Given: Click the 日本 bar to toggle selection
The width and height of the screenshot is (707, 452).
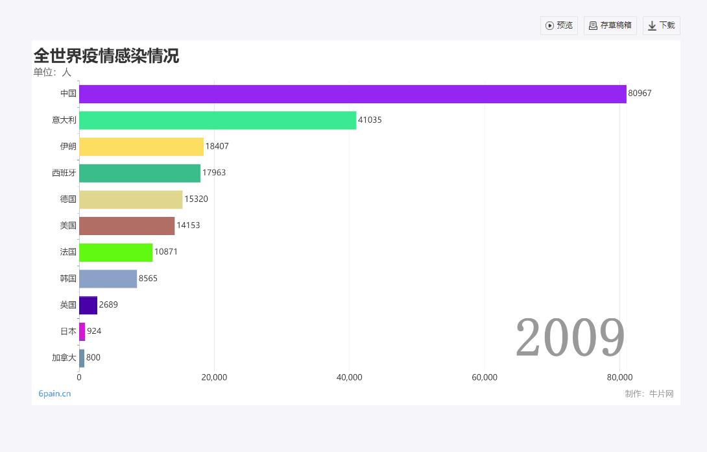Looking at the screenshot, I should pos(82,331).
